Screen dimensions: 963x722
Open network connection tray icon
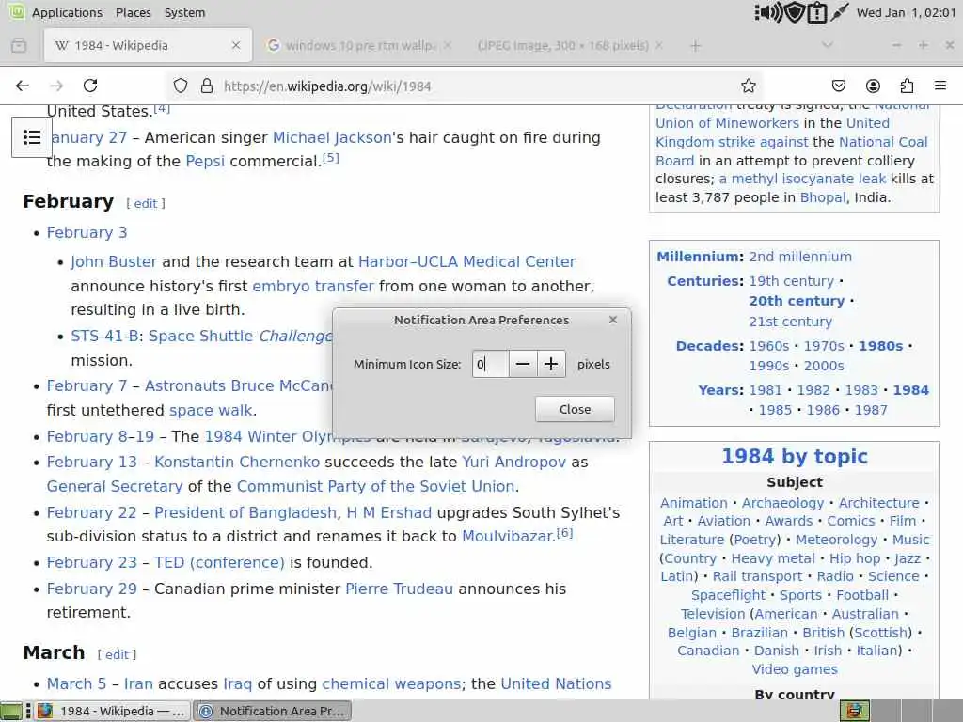(840, 12)
